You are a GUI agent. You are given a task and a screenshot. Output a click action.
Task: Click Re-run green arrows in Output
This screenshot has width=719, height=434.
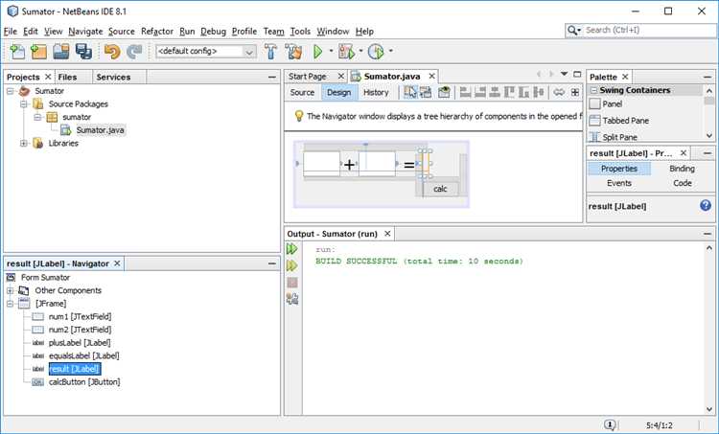coord(292,249)
